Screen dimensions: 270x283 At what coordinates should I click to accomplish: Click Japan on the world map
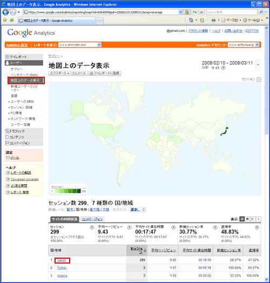[x=224, y=132]
